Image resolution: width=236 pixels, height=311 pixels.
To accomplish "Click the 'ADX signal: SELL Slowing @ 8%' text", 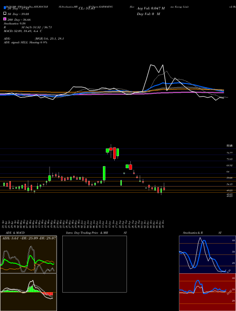I will (25, 42).
